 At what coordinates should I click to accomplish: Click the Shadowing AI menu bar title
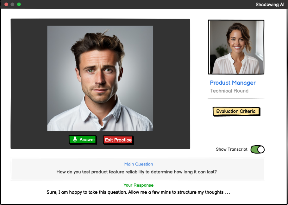coord(271,4)
